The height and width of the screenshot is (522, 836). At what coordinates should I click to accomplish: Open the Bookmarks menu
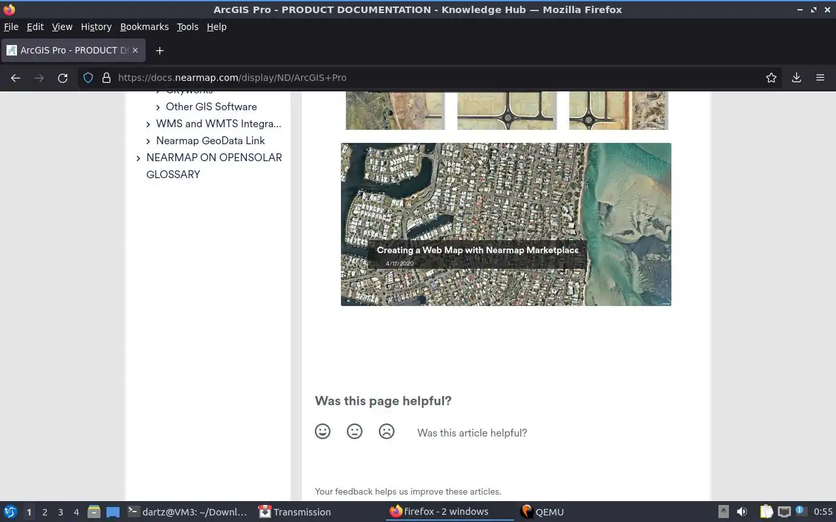coord(144,27)
